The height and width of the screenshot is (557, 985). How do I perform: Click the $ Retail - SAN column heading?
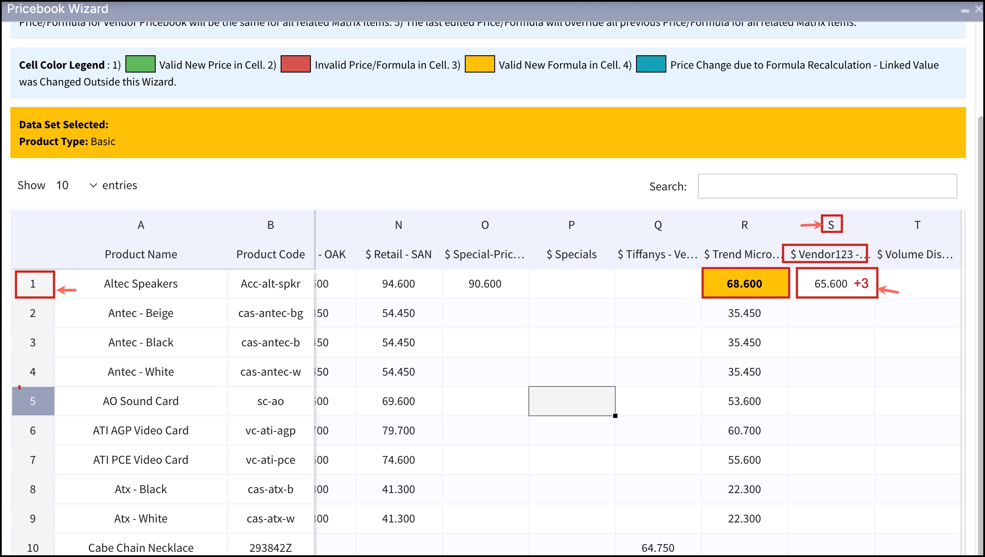pyautogui.click(x=399, y=254)
